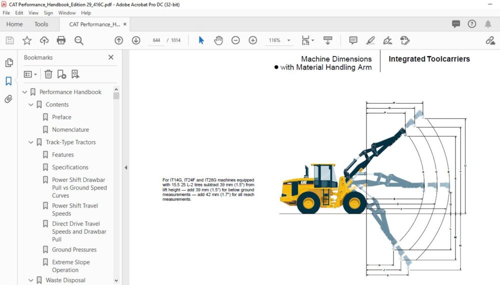Open the View menu
The width and height of the screenshot is (500, 285).
point(33,13)
